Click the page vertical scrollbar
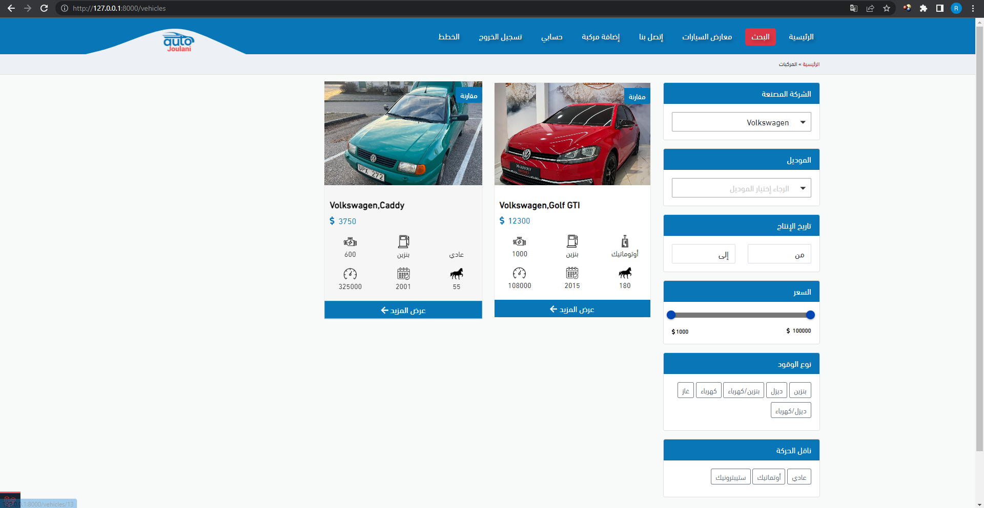This screenshot has height=508, width=984. [x=979, y=238]
